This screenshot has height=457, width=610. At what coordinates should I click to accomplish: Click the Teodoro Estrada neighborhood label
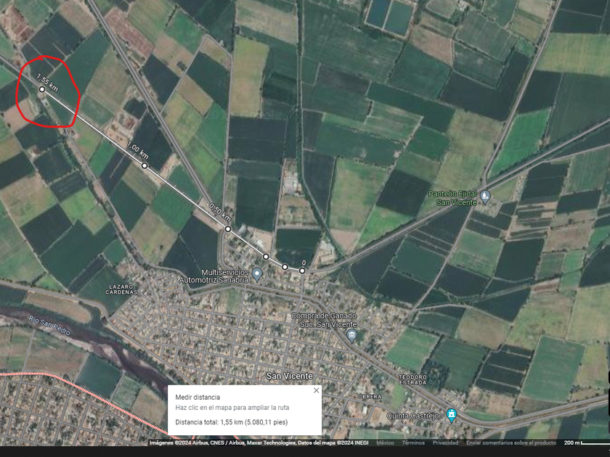412,379
